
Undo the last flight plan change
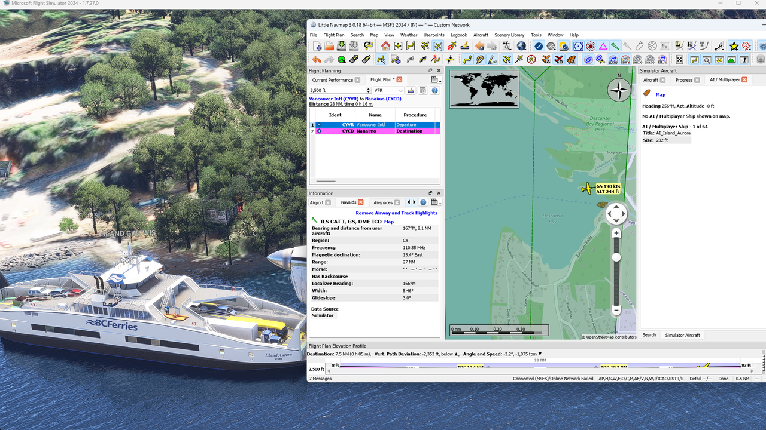[317, 59]
